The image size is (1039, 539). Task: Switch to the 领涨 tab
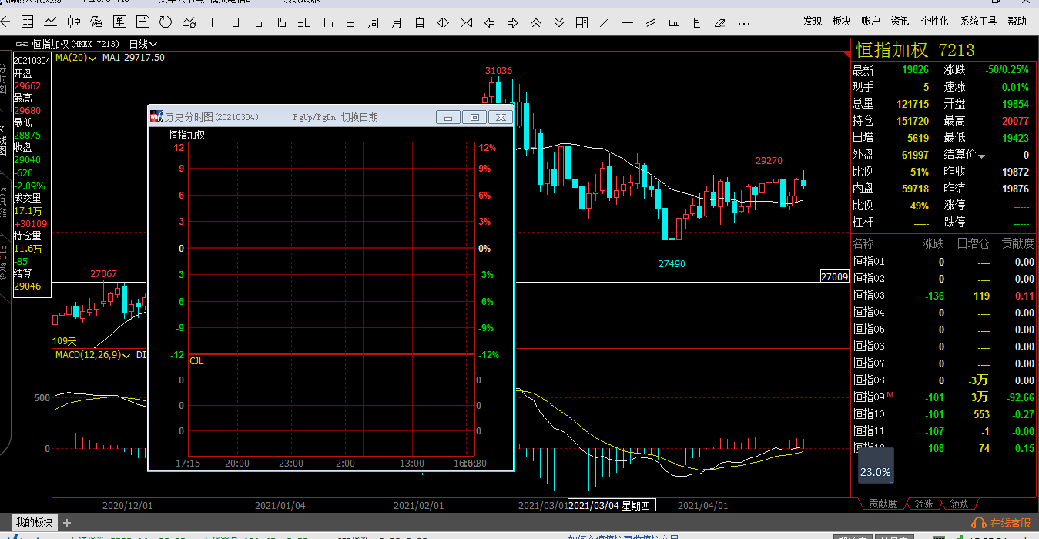pyautogui.click(x=923, y=504)
